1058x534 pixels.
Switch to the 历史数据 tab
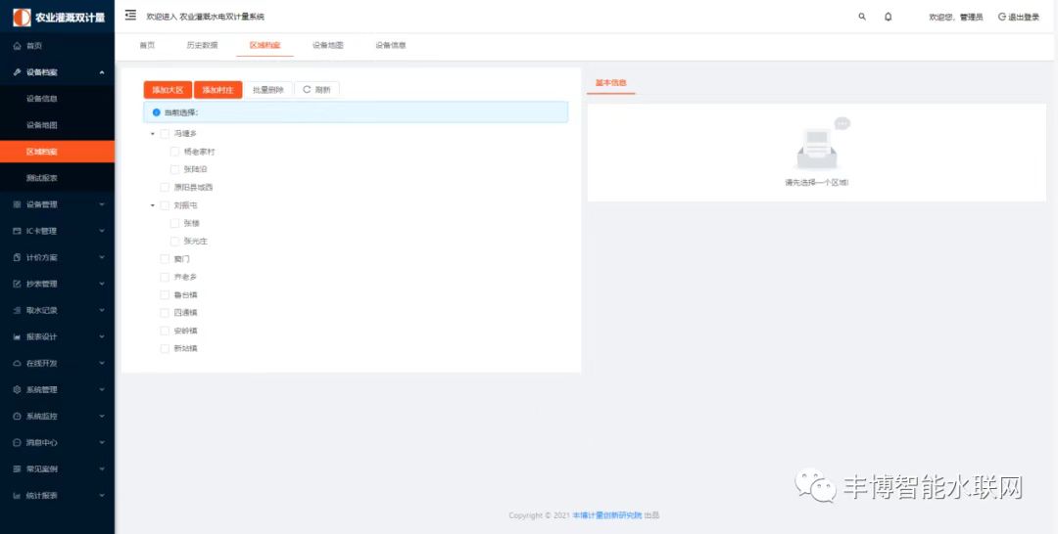202,45
